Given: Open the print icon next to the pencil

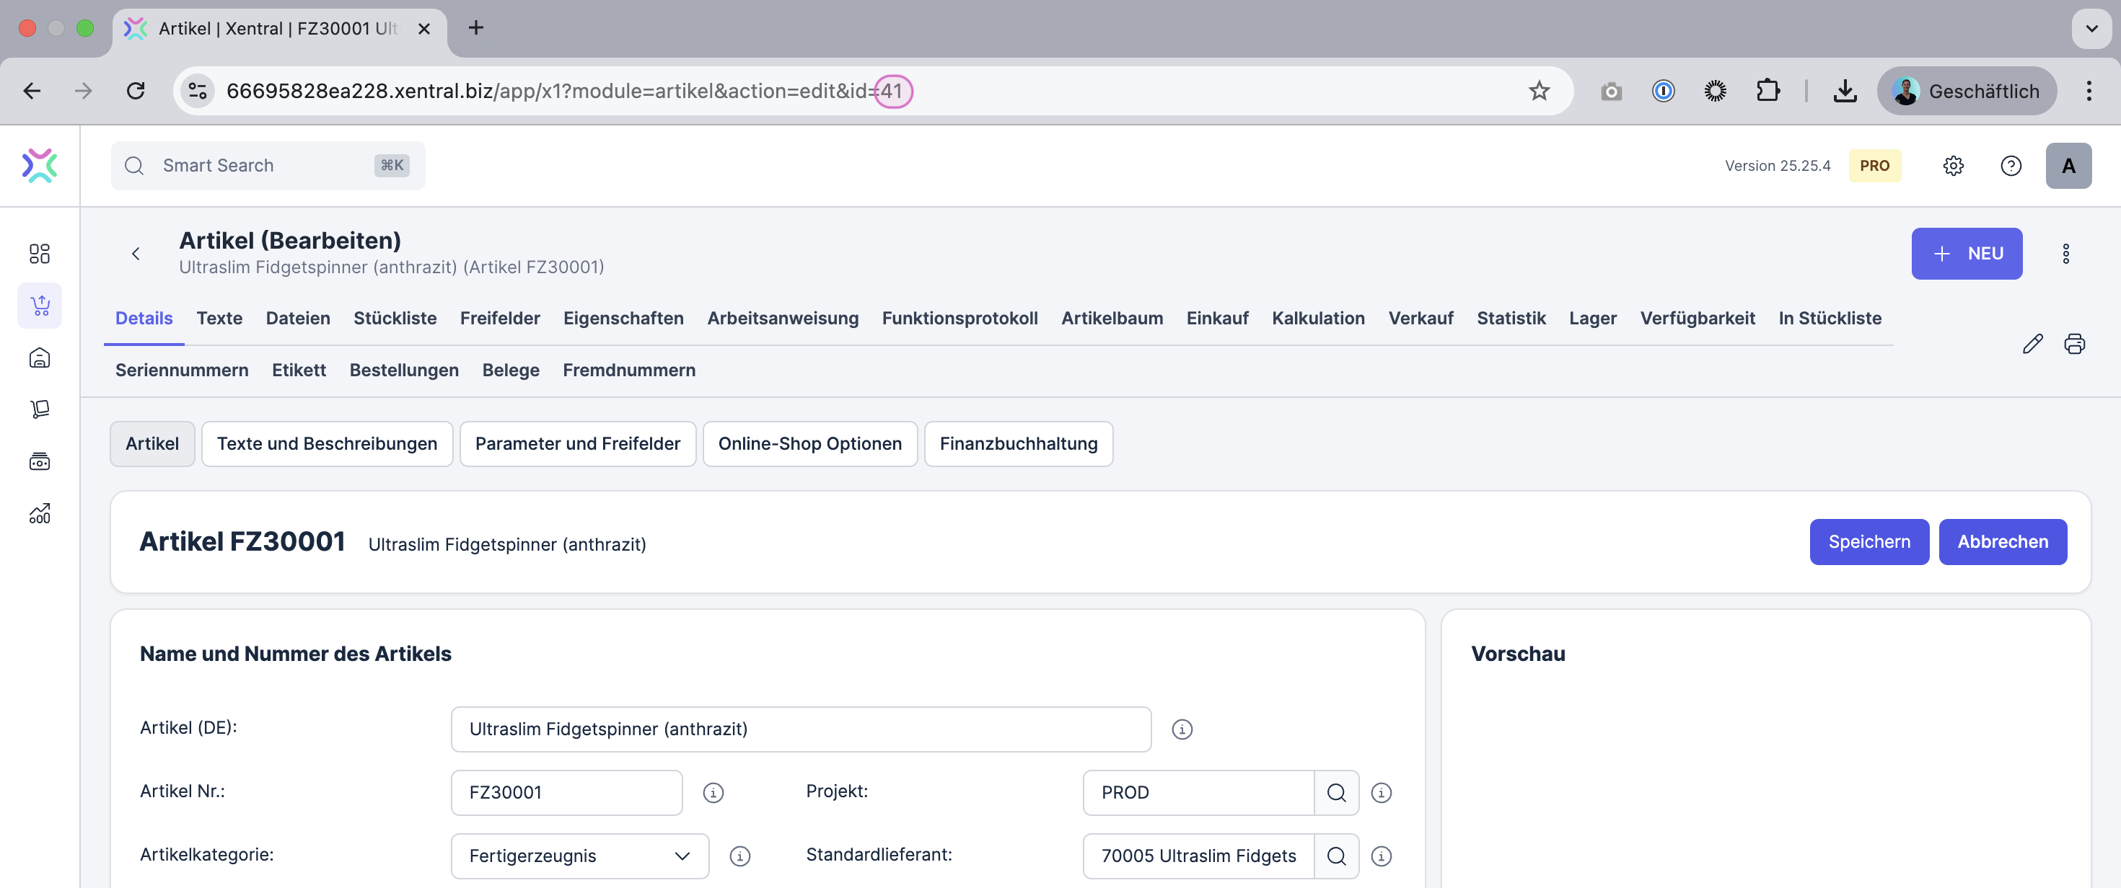Looking at the screenshot, I should tap(2075, 344).
